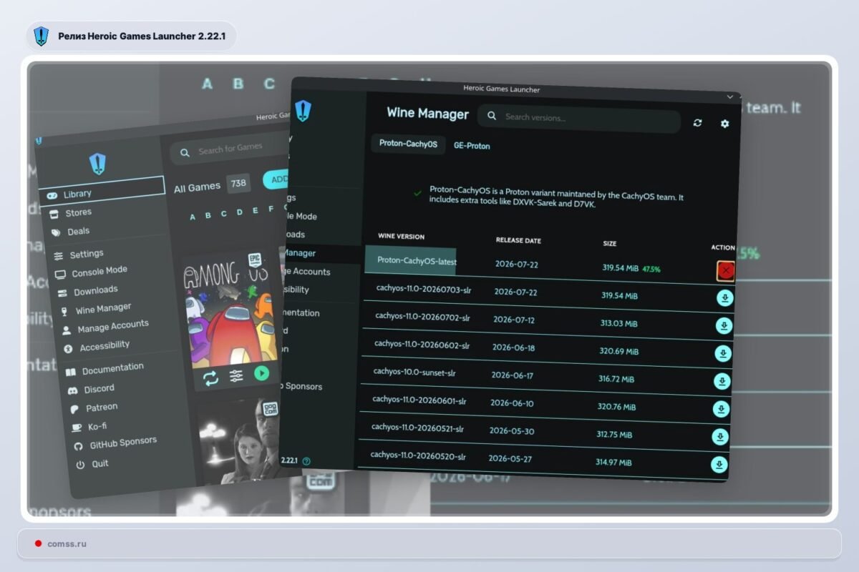
Task: Play Among Us with the green button
Action: coord(262,373)
